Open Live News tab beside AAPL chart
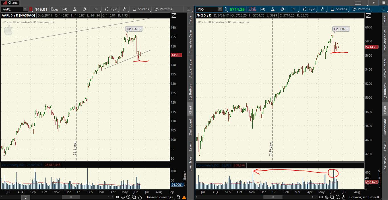 click(190, 164)
